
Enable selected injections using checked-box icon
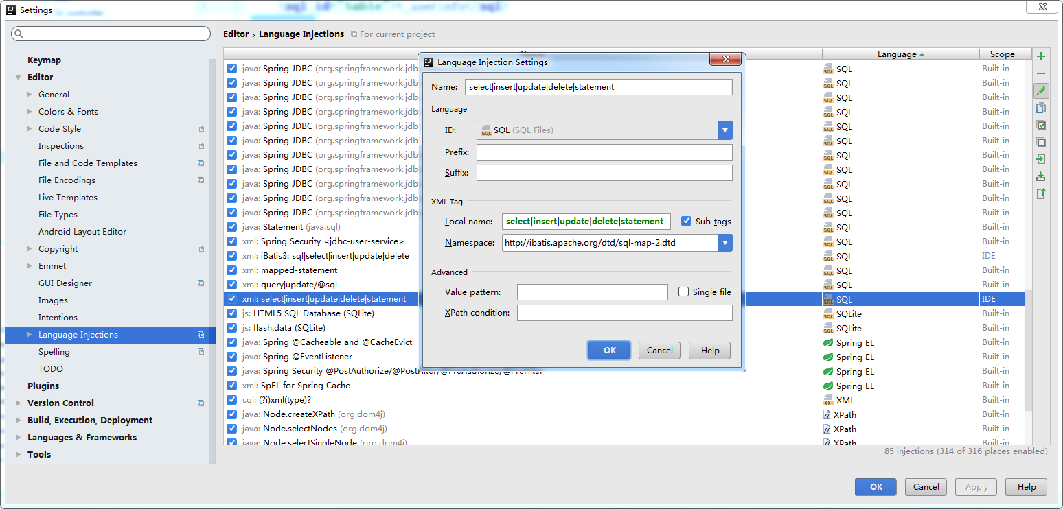pyautogui.click(x=1041, y=125)
